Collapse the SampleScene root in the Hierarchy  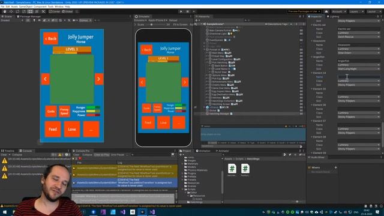coord(202,24)
